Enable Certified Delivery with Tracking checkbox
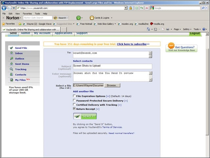 [x=74, y=104]
